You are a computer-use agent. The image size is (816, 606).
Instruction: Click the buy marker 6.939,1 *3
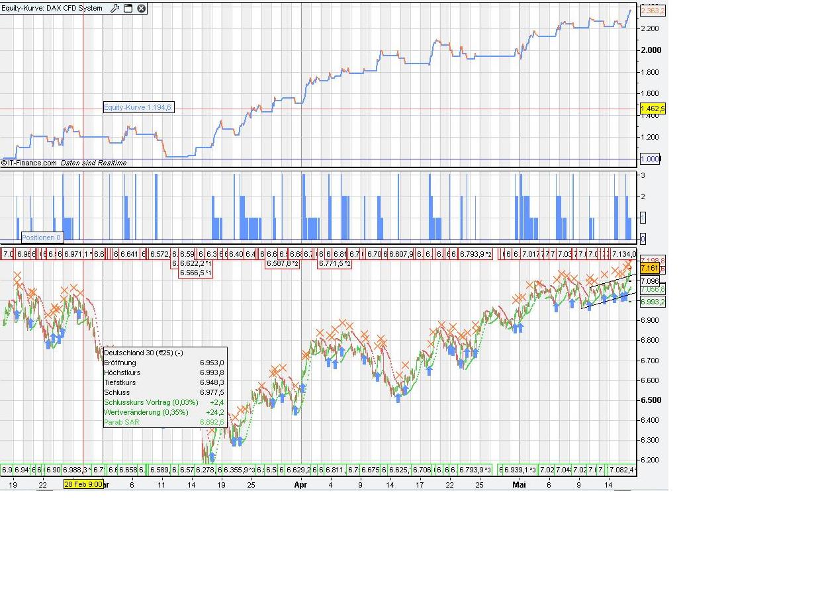coord(521,470)
